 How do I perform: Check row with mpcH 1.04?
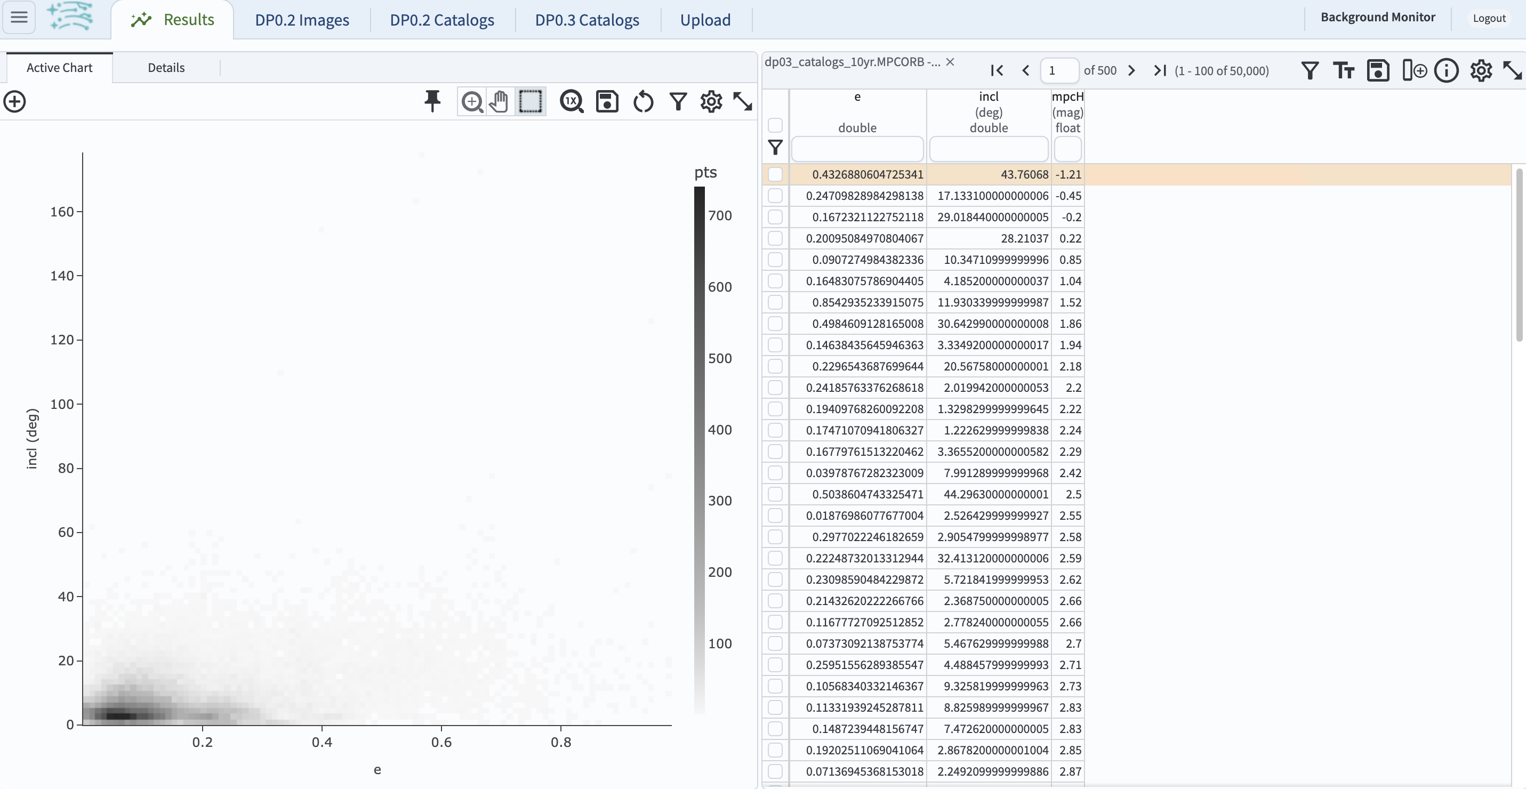775,281
